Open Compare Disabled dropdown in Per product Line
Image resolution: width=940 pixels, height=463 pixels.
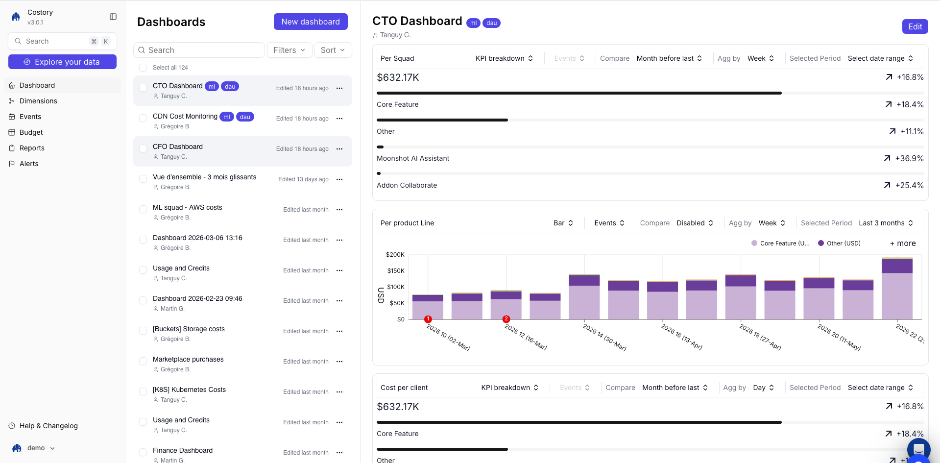pos(695,223)
